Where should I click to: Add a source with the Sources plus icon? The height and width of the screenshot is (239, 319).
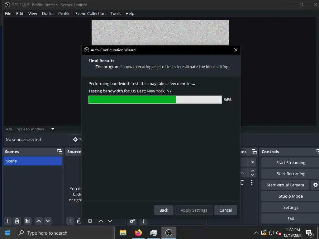click(x=70, y=221)
